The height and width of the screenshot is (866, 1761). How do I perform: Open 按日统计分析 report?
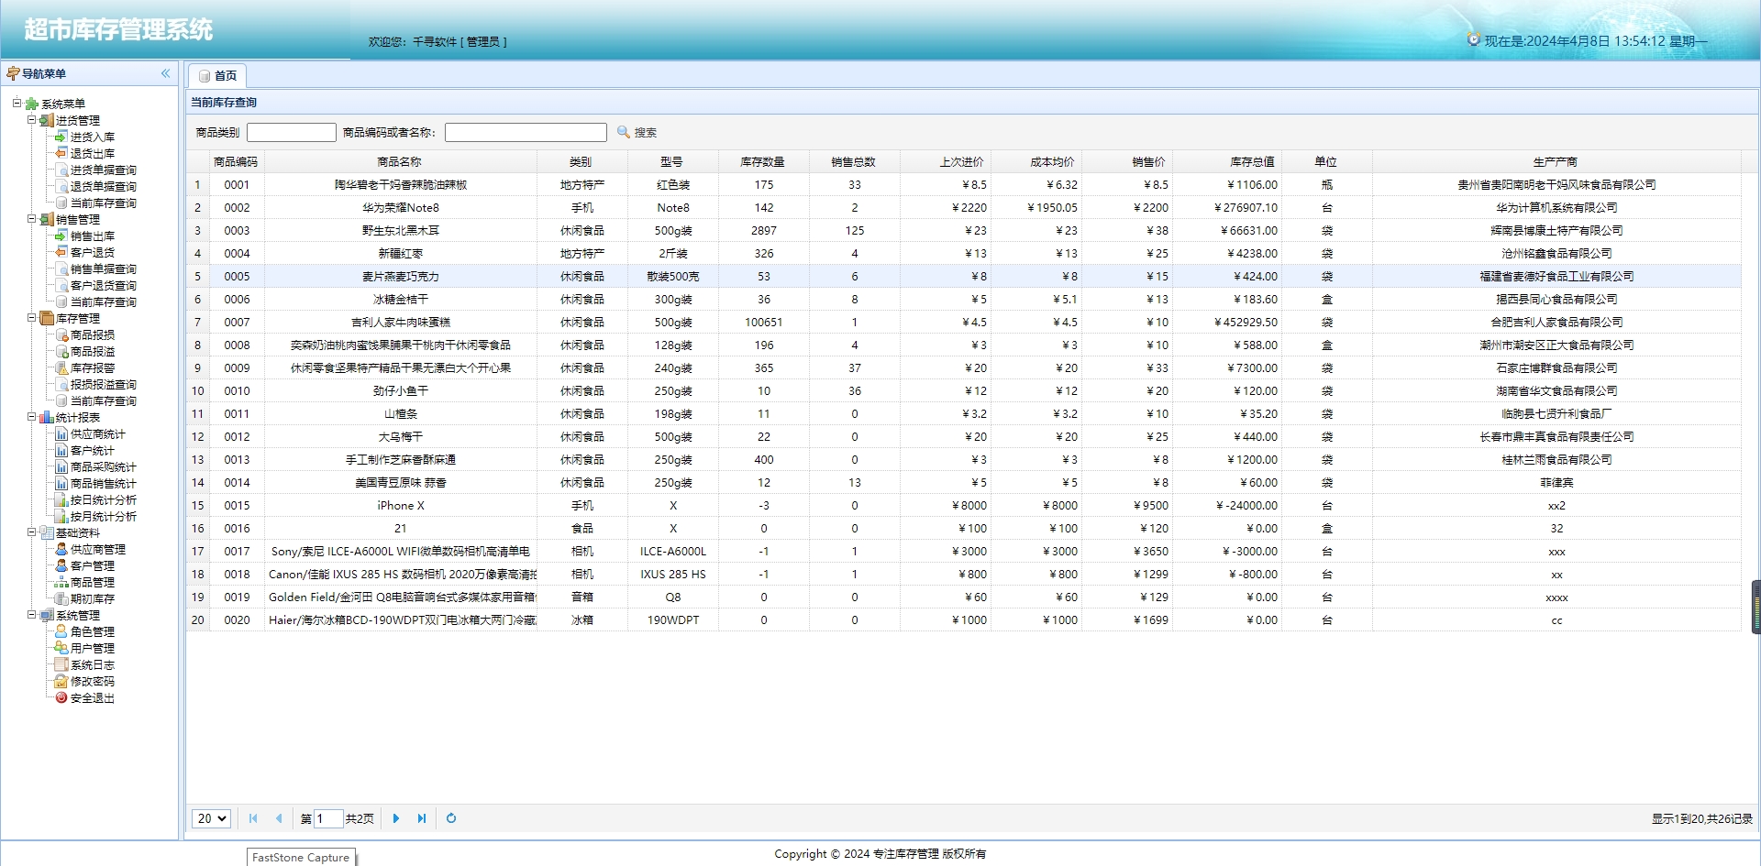pyautogui.click(x=103, y=499)
